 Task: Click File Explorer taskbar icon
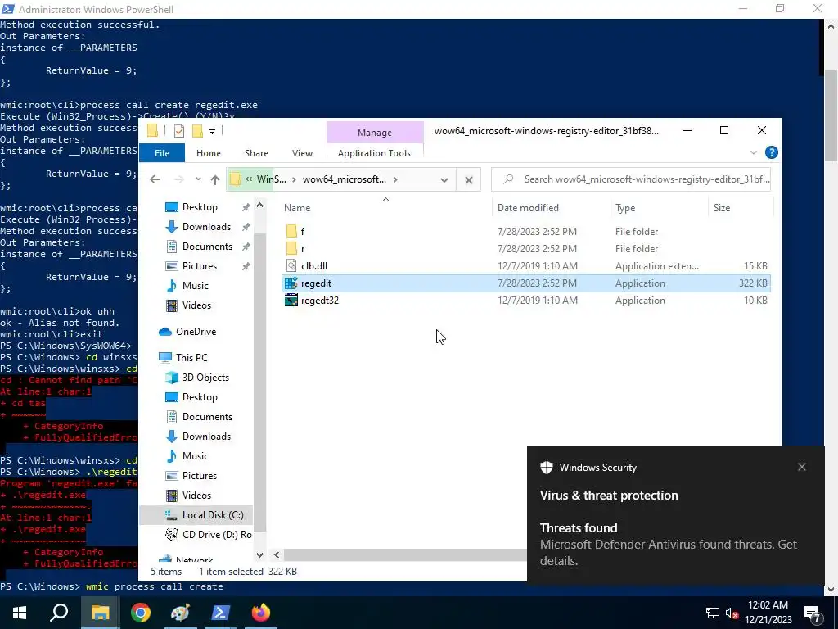(x=100, y=613)
